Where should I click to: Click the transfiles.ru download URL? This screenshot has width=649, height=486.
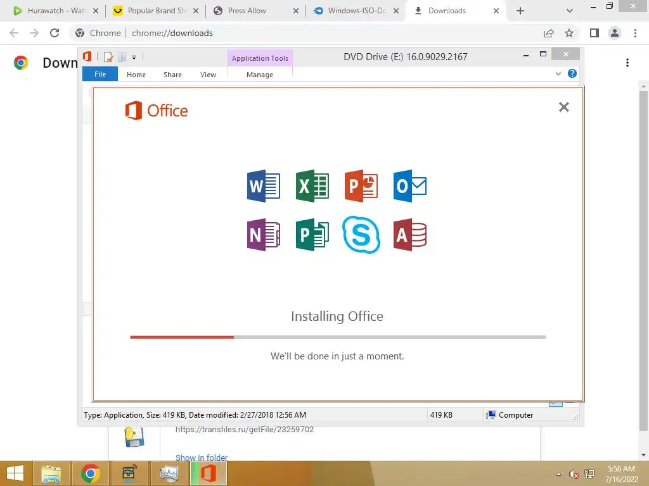(x=244, y=430)
